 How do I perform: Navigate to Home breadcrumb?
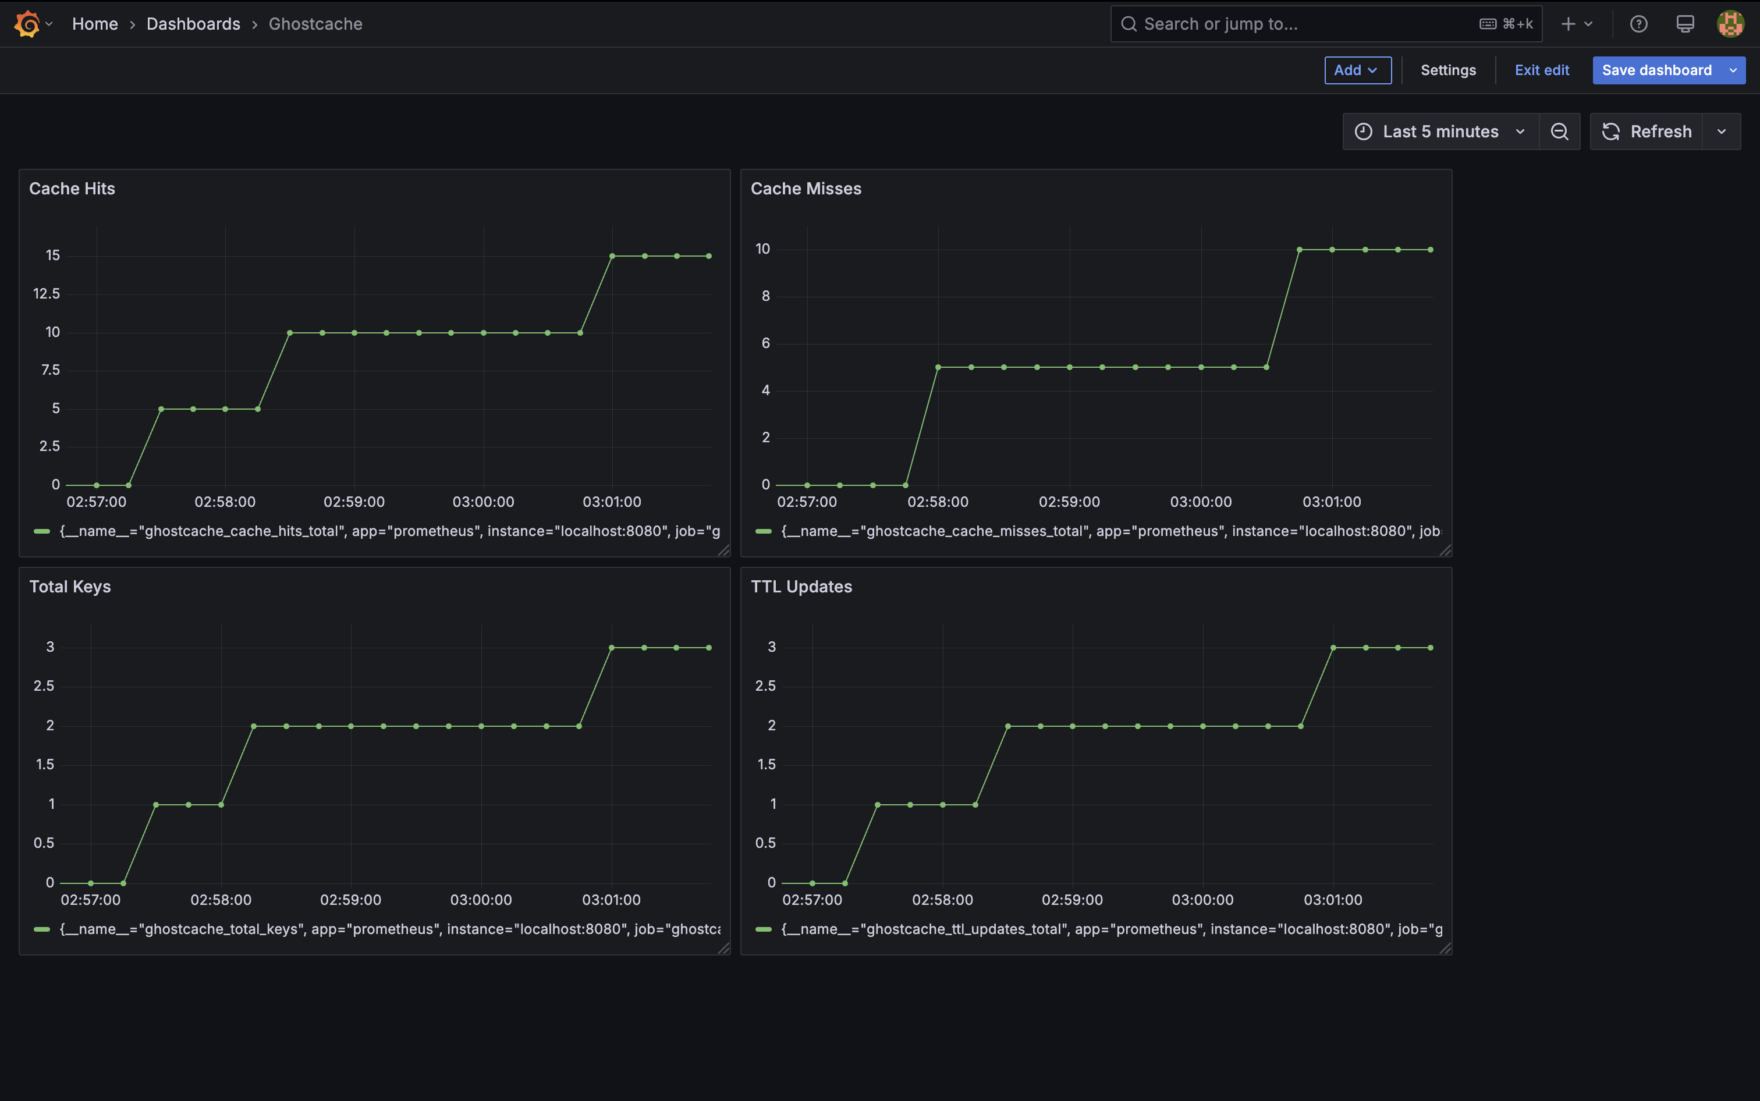[95, 24]
